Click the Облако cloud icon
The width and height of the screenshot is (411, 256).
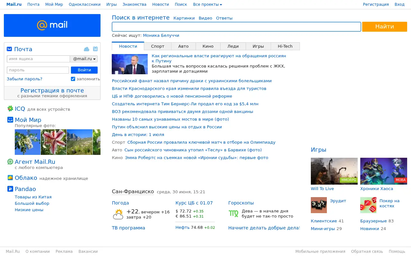click(10, 178)
